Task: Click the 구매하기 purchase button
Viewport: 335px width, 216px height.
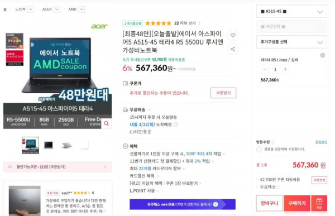Action: click(x=297, y=203)
